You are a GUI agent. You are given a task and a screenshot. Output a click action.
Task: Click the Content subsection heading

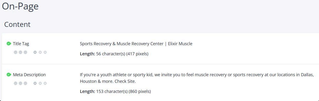click(x=17, y=25)
